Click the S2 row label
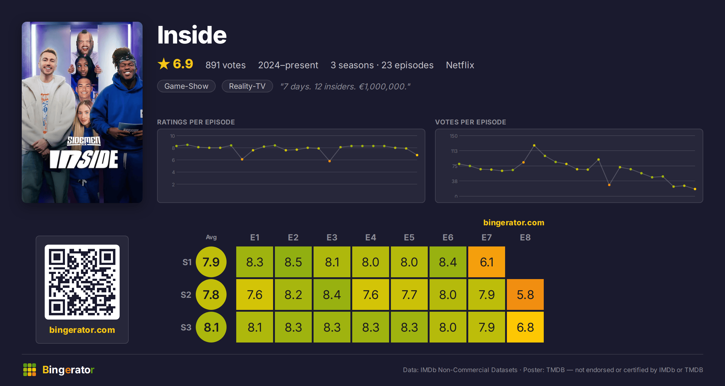The height and width of the screenshot is (386, 725). [x=186, y=295]
